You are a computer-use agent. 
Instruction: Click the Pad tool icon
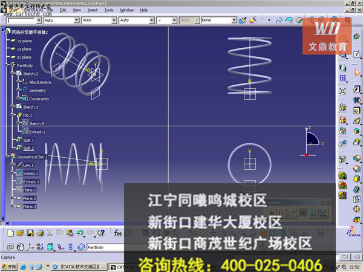pos(357,89)
